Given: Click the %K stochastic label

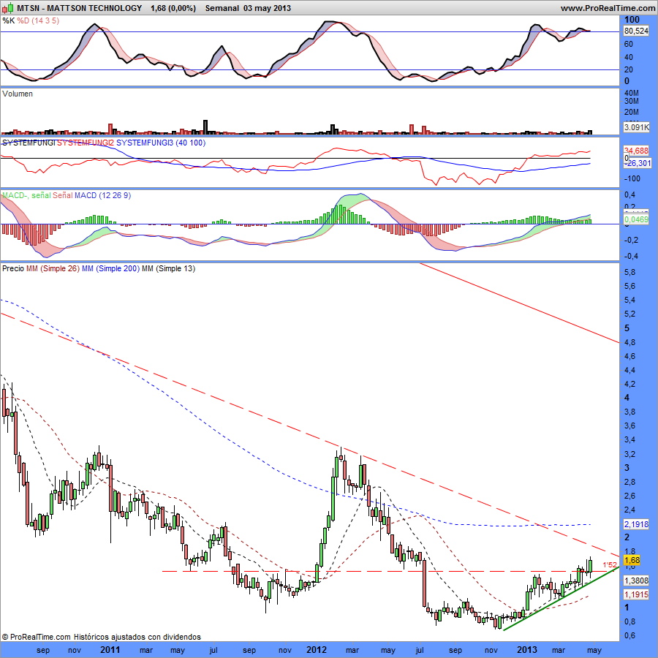Looking at the screenshot, I should point(8,20).
